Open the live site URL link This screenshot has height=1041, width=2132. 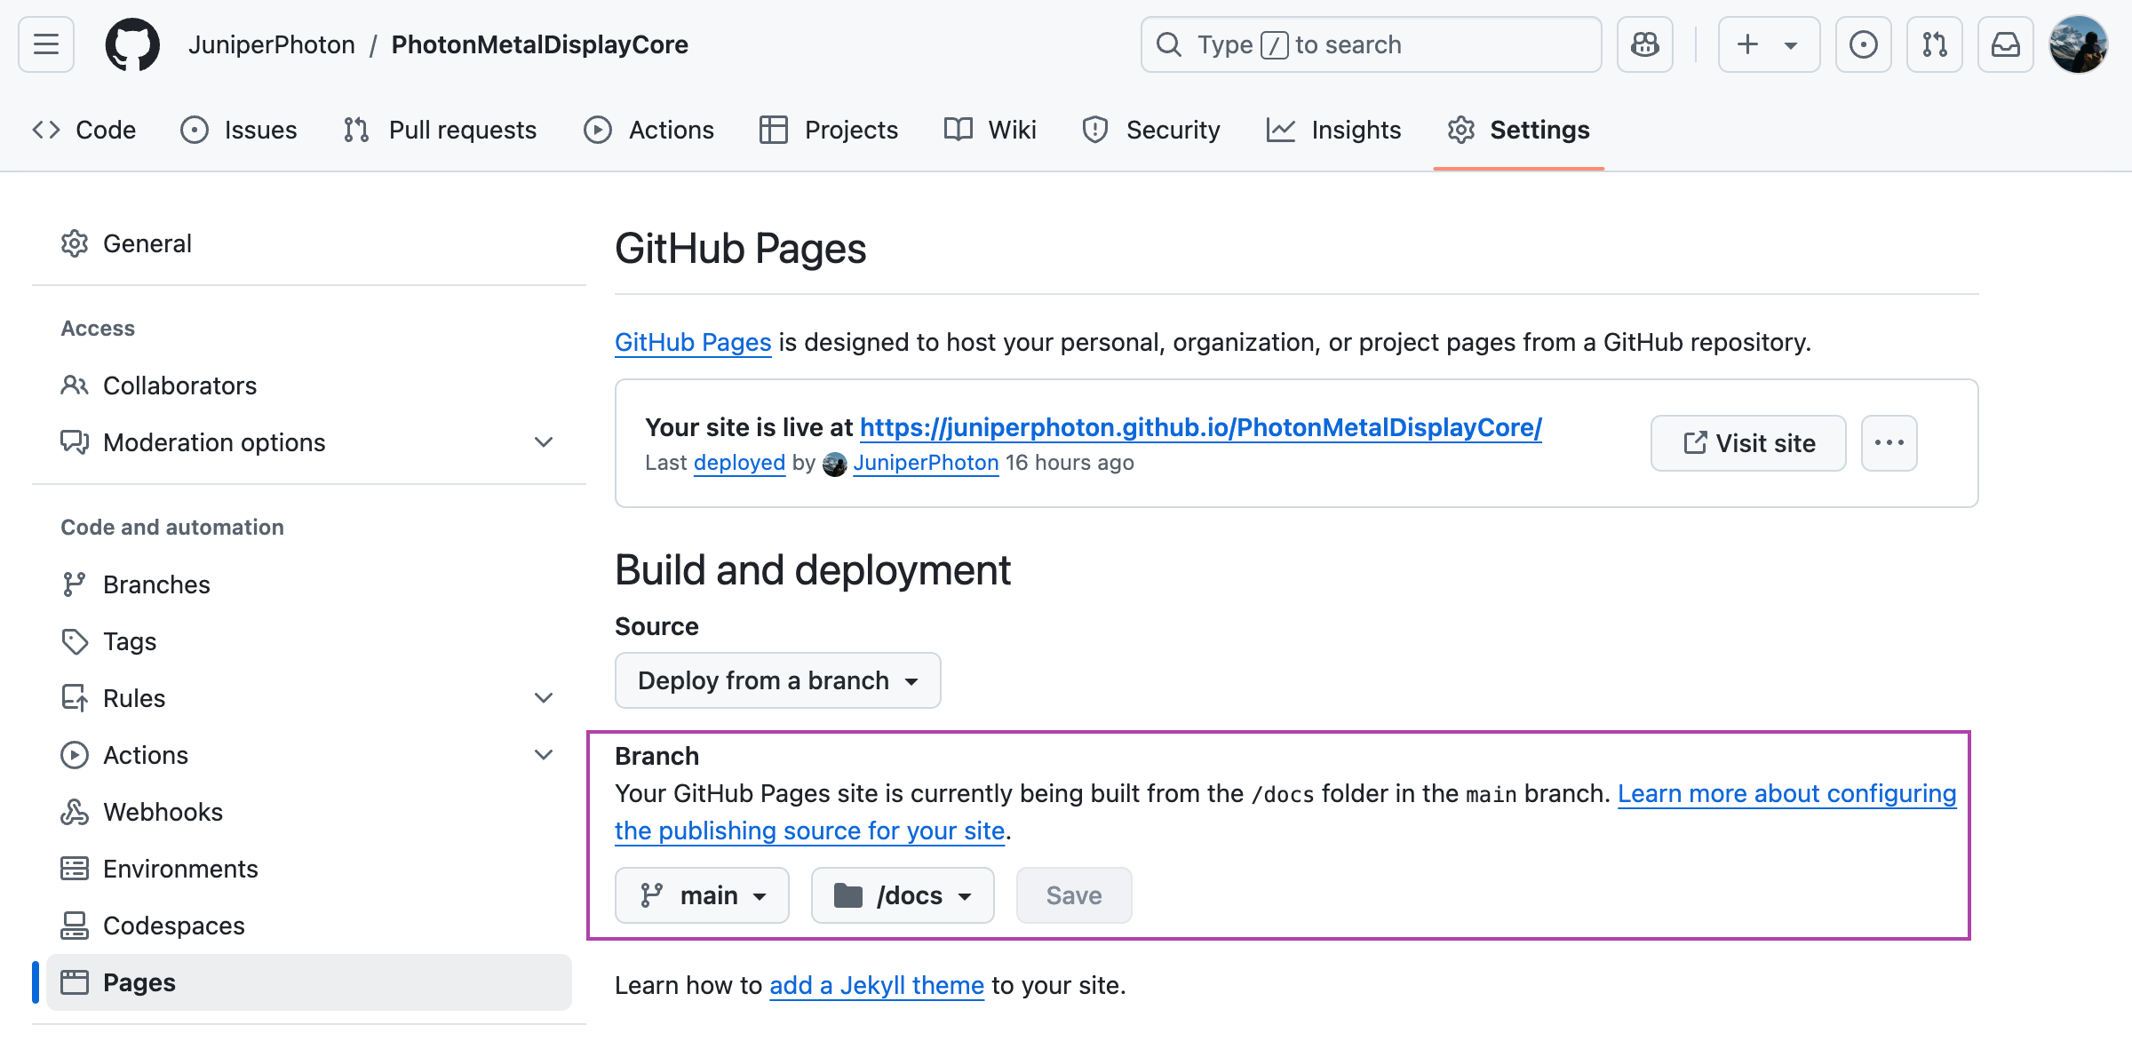click(1201, 427)
